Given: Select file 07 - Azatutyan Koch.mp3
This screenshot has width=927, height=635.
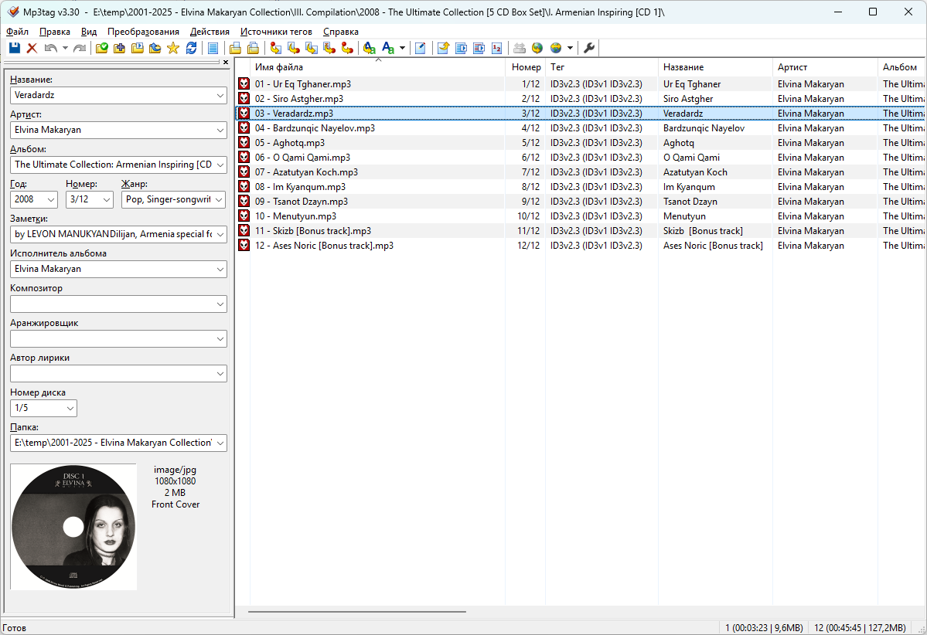Looking at the screenshot, I should click(x=307, y=172).
